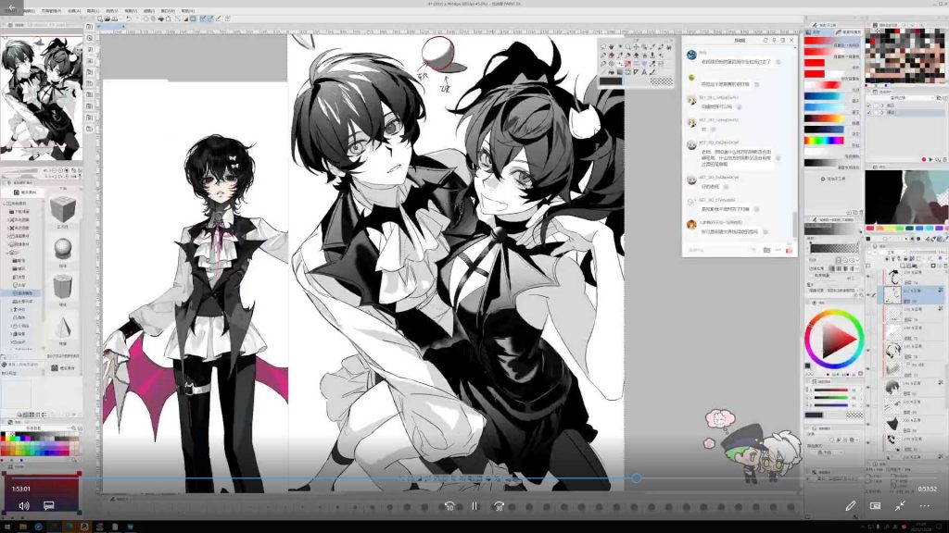This screenshot has height=533, width=949.
Task: Click the back arrow at top left
Action: (x=11, y=7)
